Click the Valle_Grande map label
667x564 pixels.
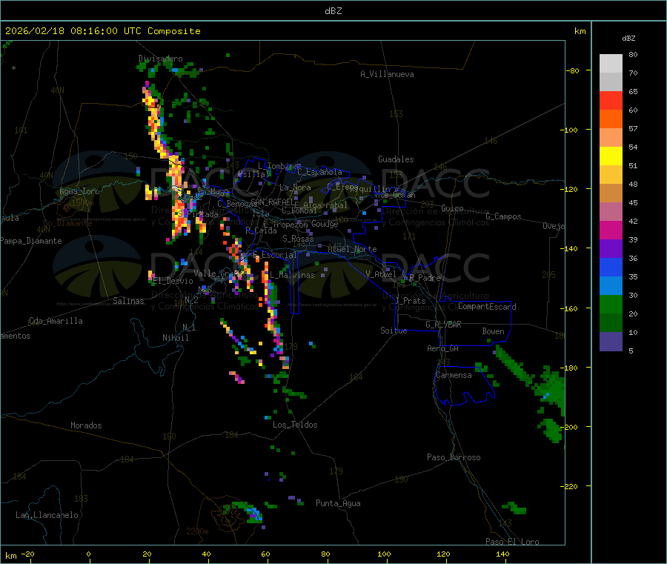click(220, 273)
